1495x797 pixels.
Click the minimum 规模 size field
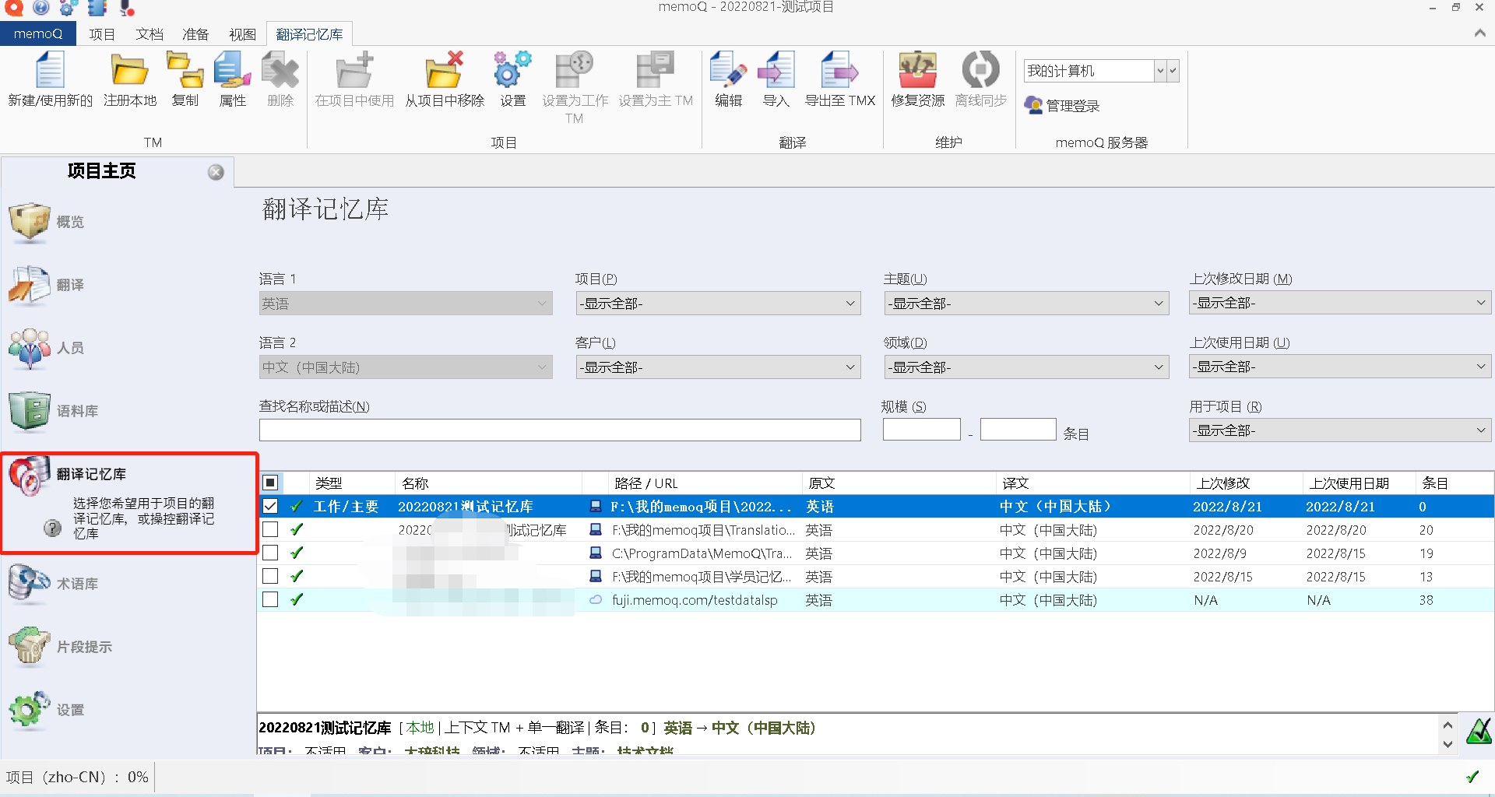[x=921, y=429]
